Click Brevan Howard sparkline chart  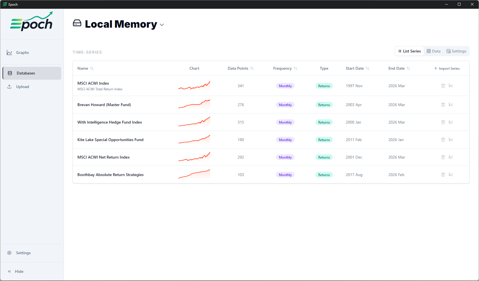194,104
